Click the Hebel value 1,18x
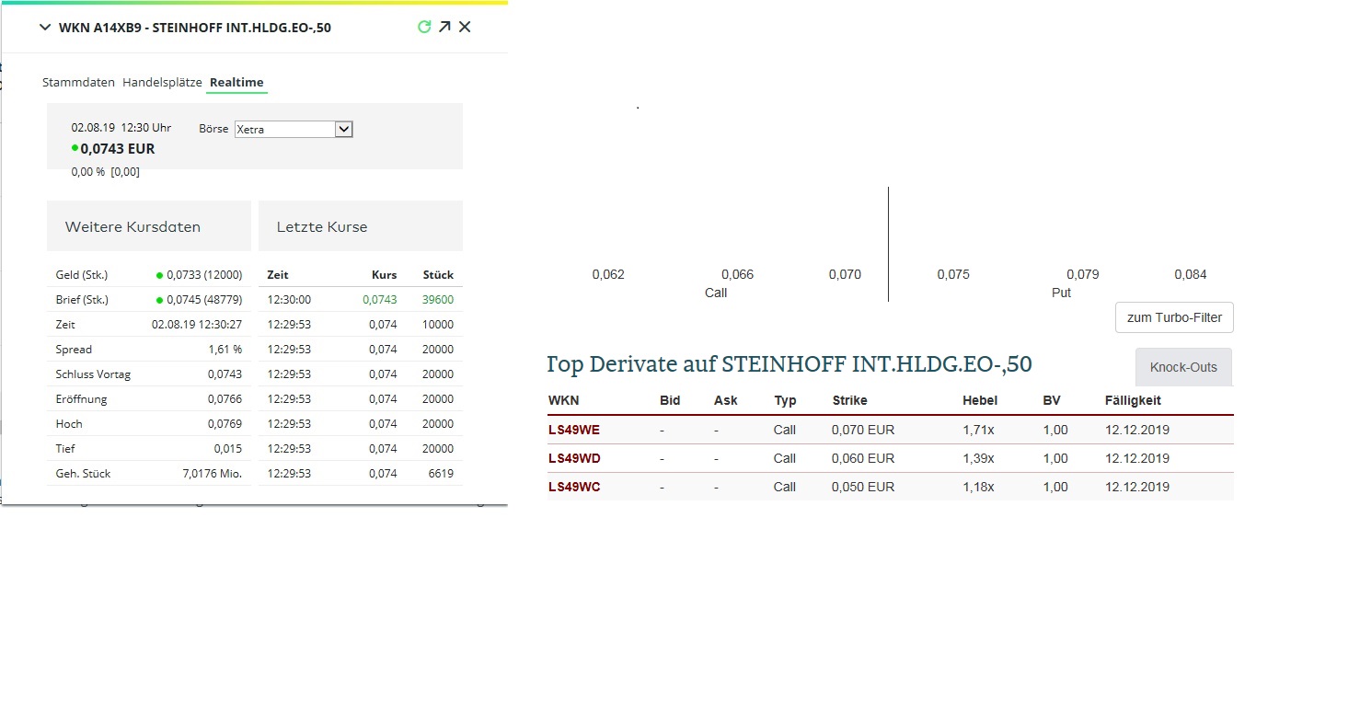This screenshot has height=713, width=1360. pos(978,487)
